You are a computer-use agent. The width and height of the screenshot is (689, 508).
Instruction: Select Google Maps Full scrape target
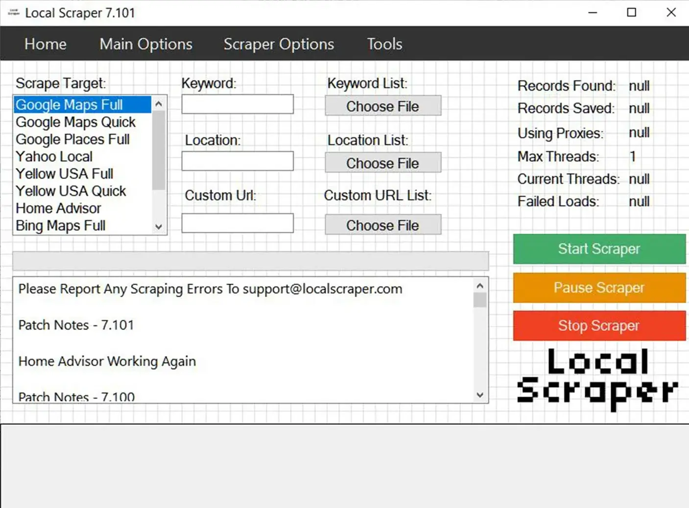83,105
